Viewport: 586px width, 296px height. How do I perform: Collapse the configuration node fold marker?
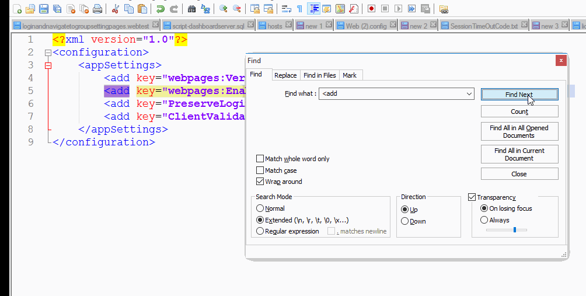click(48, 53)
